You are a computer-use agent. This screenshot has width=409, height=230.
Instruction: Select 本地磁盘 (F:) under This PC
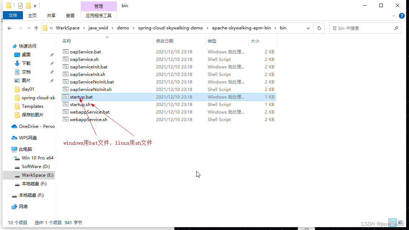pyautogui.click(x=34, y=184)
